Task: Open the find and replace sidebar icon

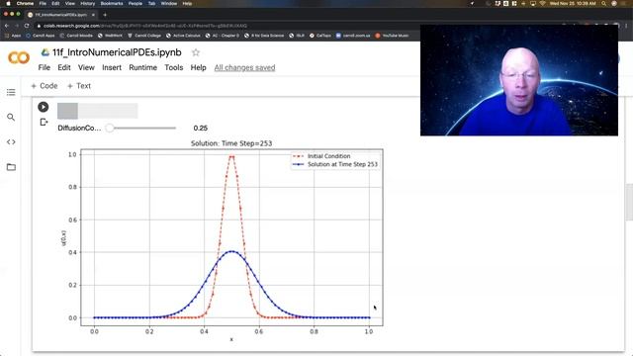Action: pos(11,117)
